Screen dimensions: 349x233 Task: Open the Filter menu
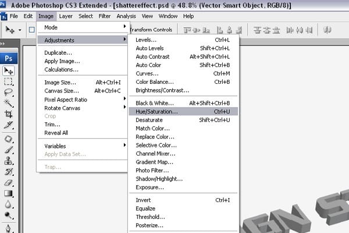(x=104, y=16)
